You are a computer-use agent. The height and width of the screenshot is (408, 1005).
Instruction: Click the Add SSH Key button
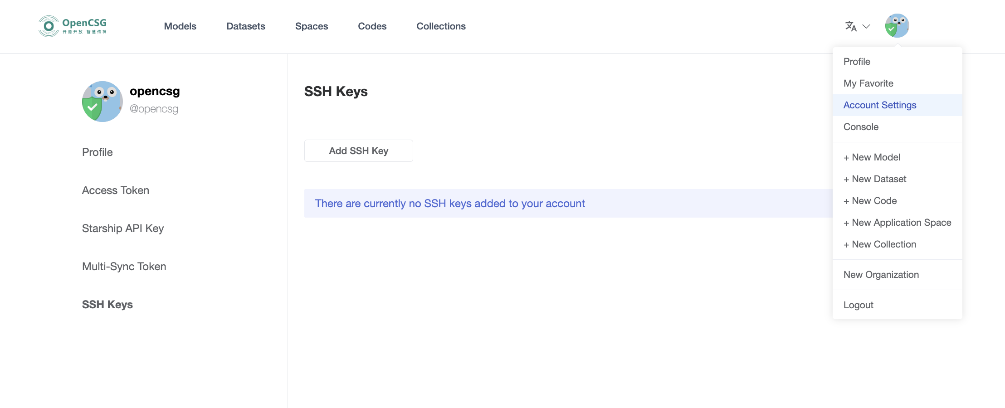(358, 151)
